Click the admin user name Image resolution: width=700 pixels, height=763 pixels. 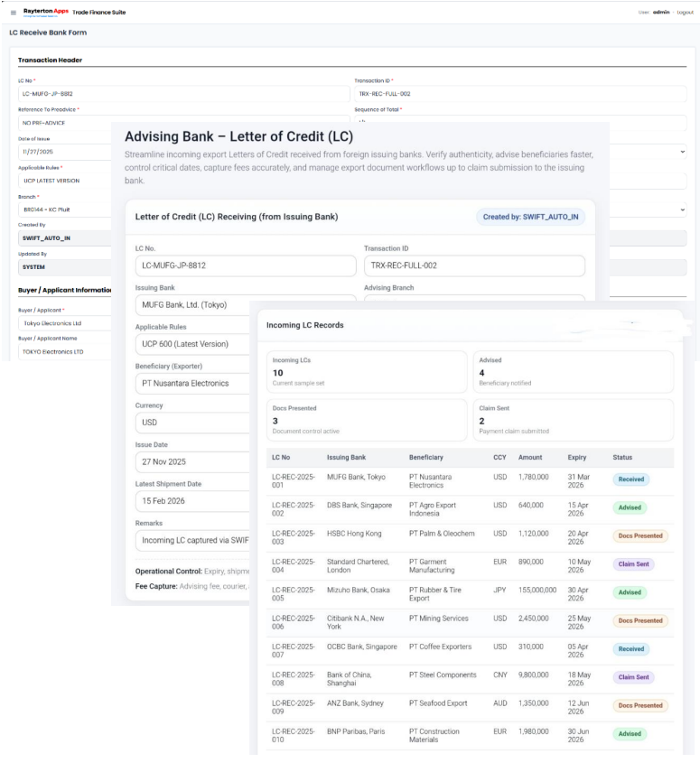660,12
